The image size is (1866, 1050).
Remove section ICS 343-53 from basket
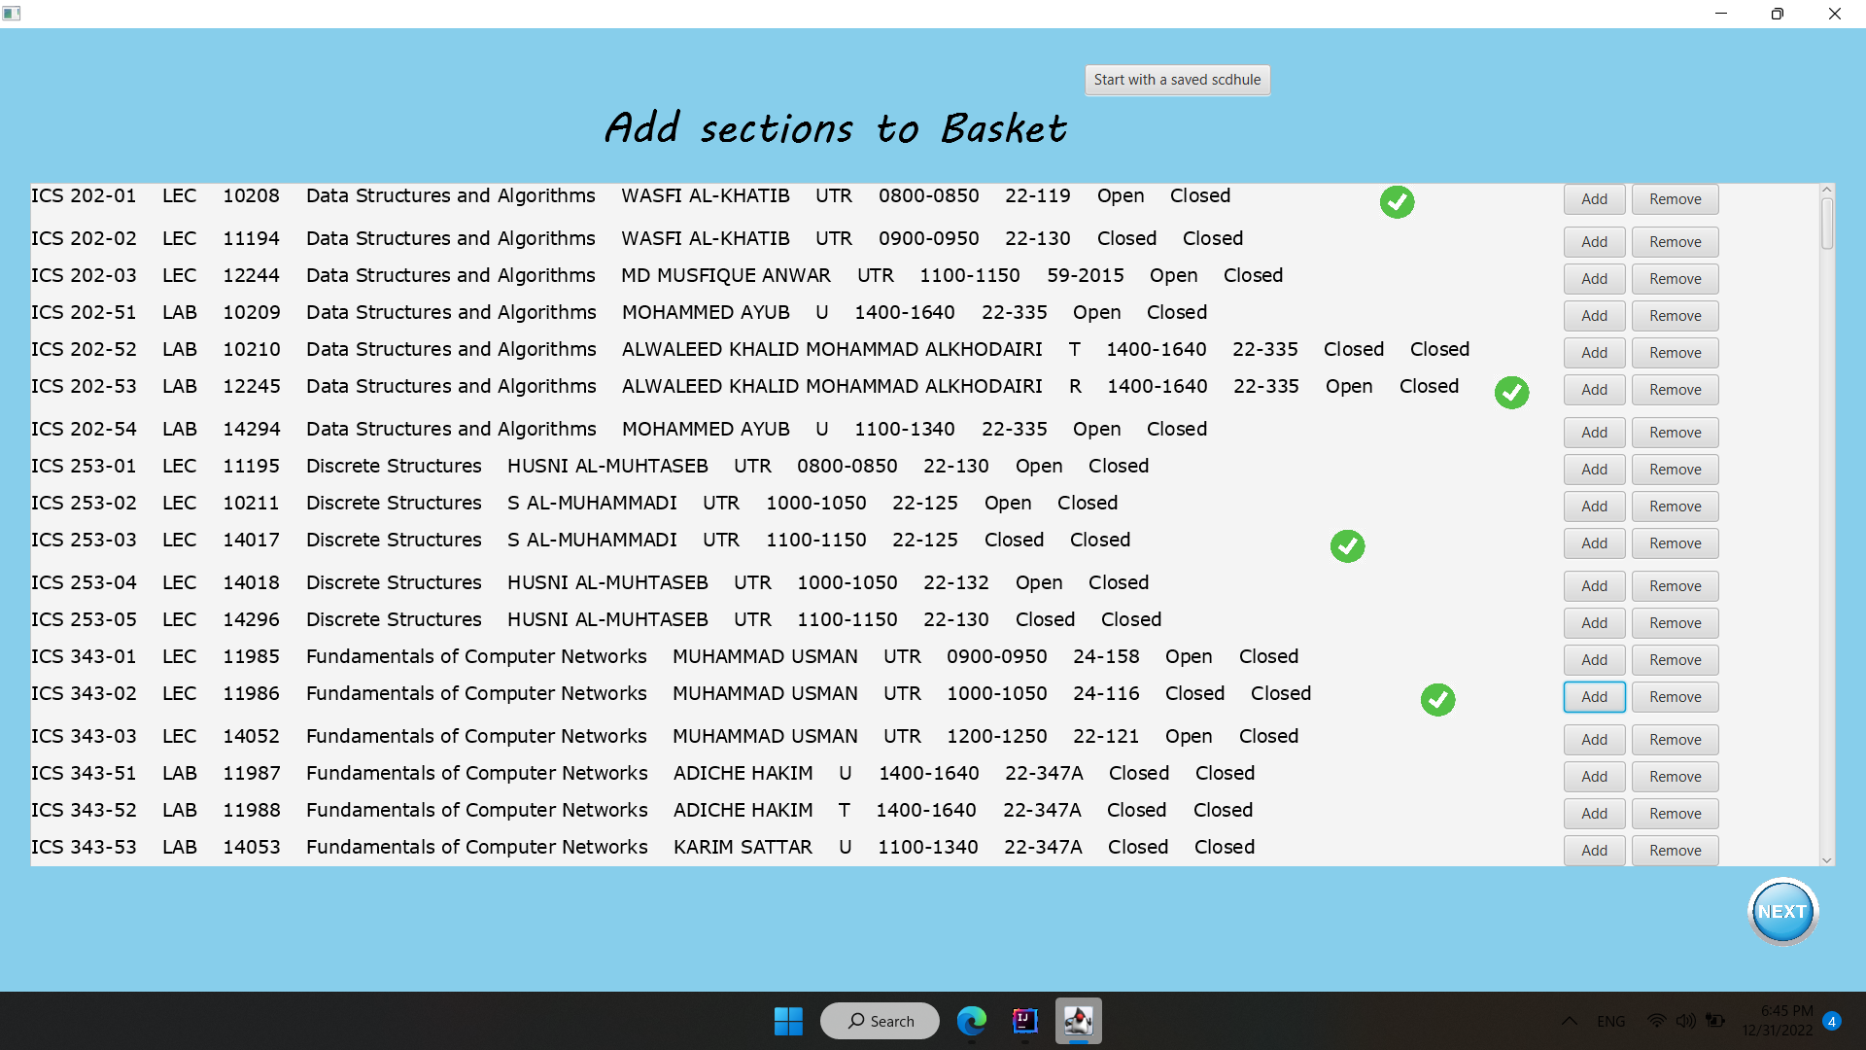pos(1675,850)
